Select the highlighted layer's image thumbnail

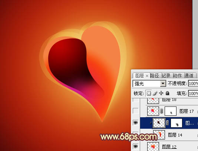[x=159, y=123]
